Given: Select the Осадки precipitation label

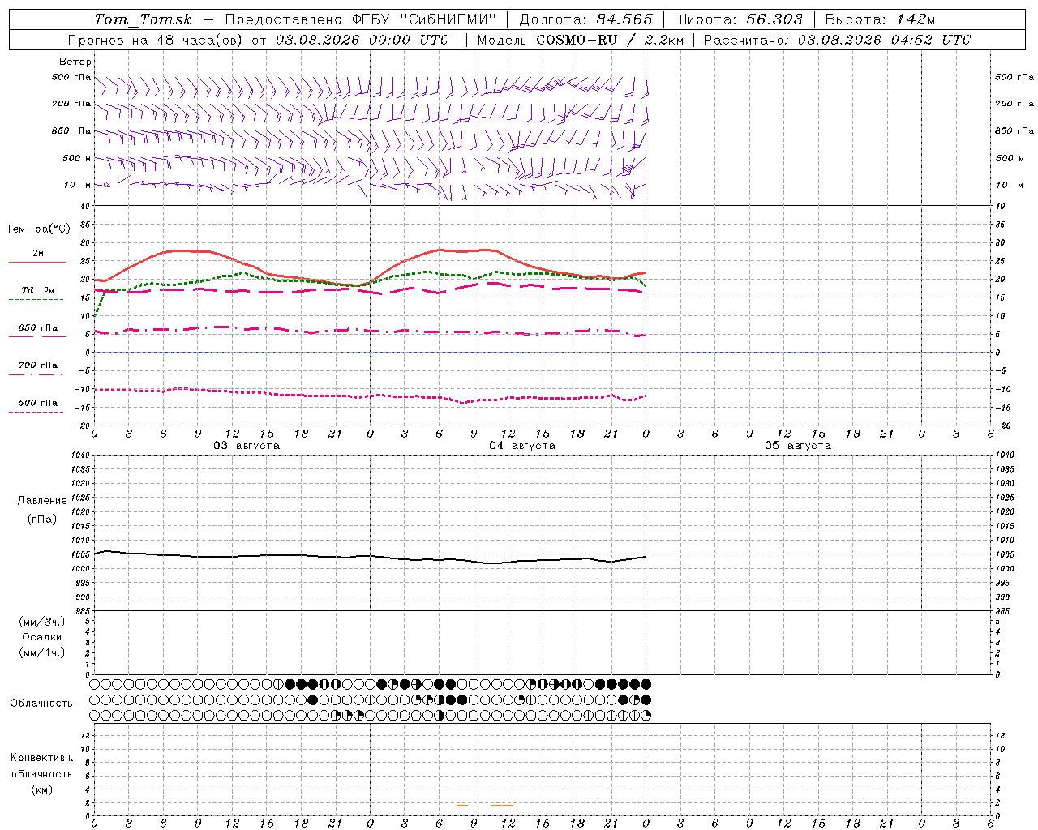Looking at the screenshot, I should coord(42,637).
